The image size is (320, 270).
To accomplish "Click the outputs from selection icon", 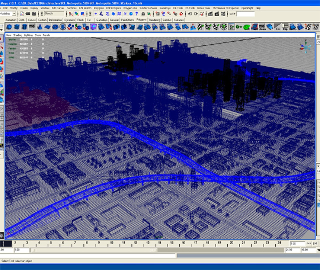I will pyautogui.click(x=196, y=14).
